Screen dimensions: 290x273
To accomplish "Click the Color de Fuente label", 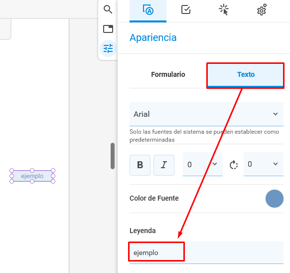I will pos(154,198).
